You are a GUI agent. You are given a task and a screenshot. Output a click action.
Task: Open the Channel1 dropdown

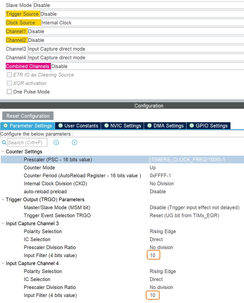point(136,31)
